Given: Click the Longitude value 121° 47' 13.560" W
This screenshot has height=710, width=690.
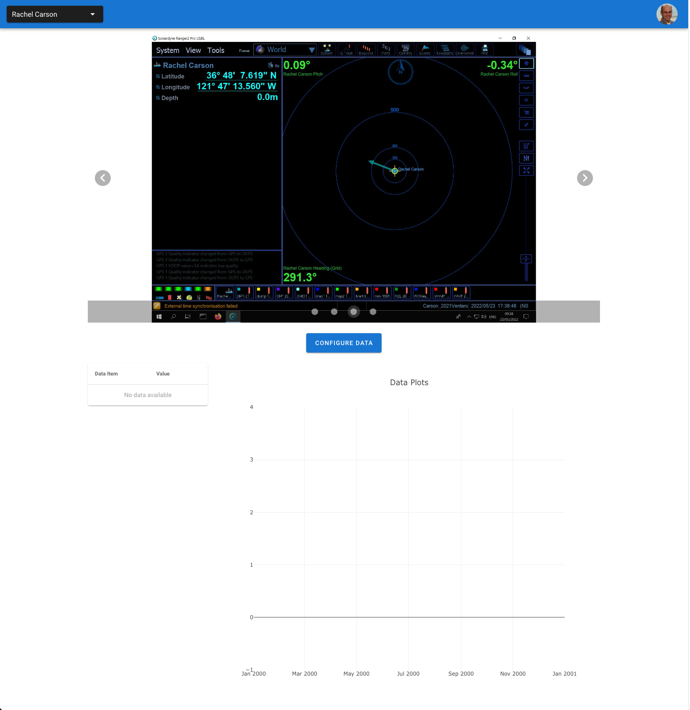Looking at the screenshot, I should (x=236, y=86).
